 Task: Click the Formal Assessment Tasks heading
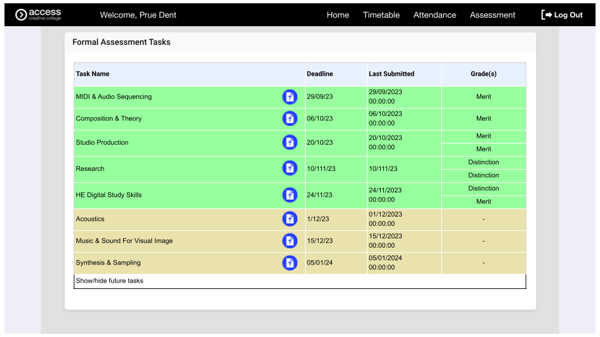pos(121,42)
